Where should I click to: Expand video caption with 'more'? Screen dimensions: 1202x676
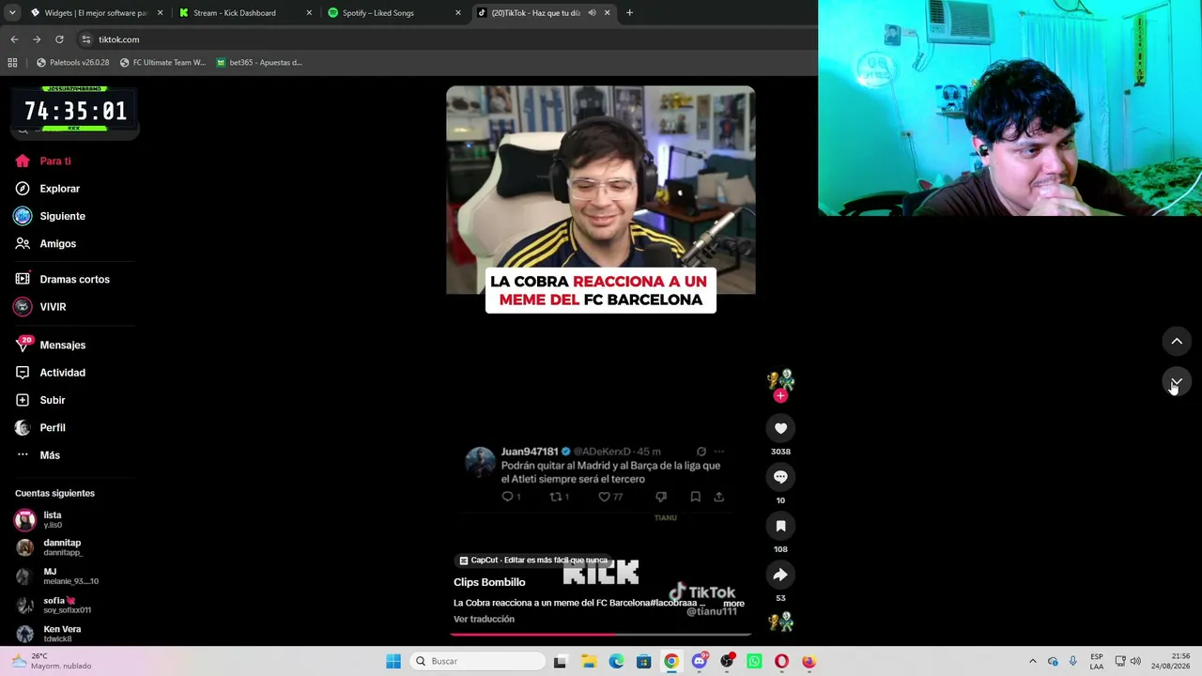click(x=733, y=604)
